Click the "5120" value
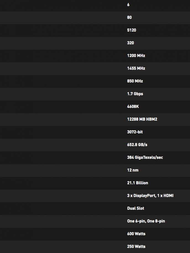The height and width of the screenshot is (253, 190). (132, 30)
